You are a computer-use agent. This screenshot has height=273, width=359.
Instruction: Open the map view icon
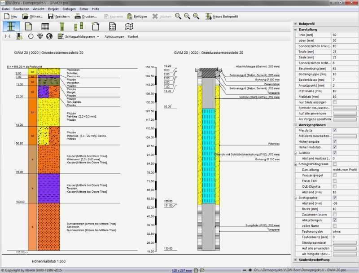coord(129,26)
